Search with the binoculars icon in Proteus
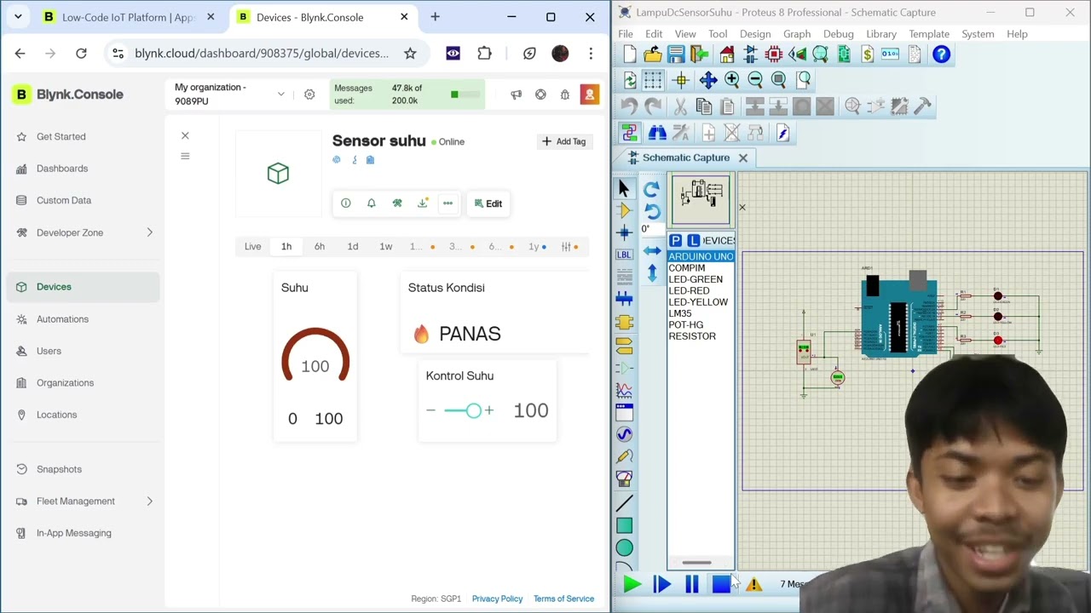The height and width of the screenshot is (613, 1091). [x=657, y=133]
